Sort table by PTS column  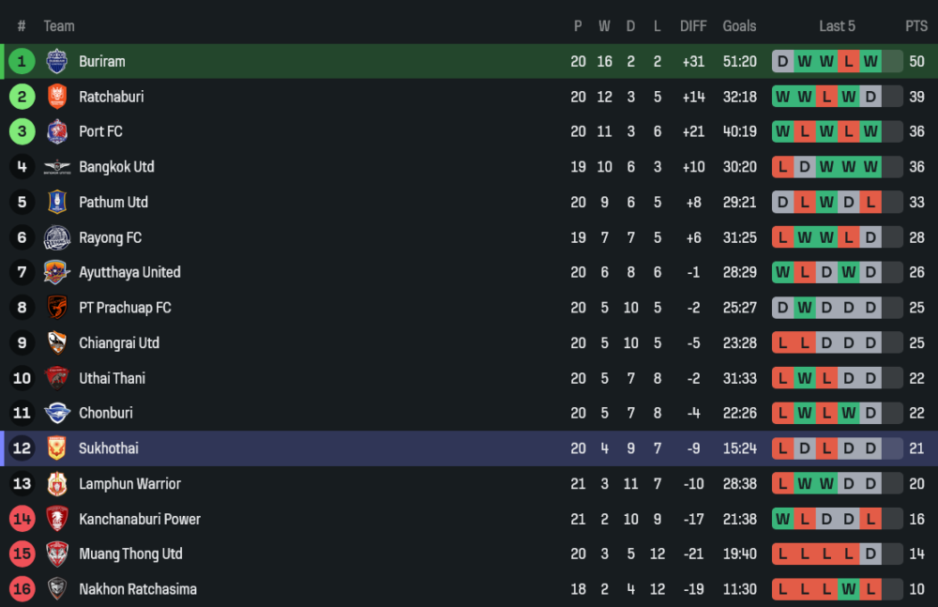[916, 26]
